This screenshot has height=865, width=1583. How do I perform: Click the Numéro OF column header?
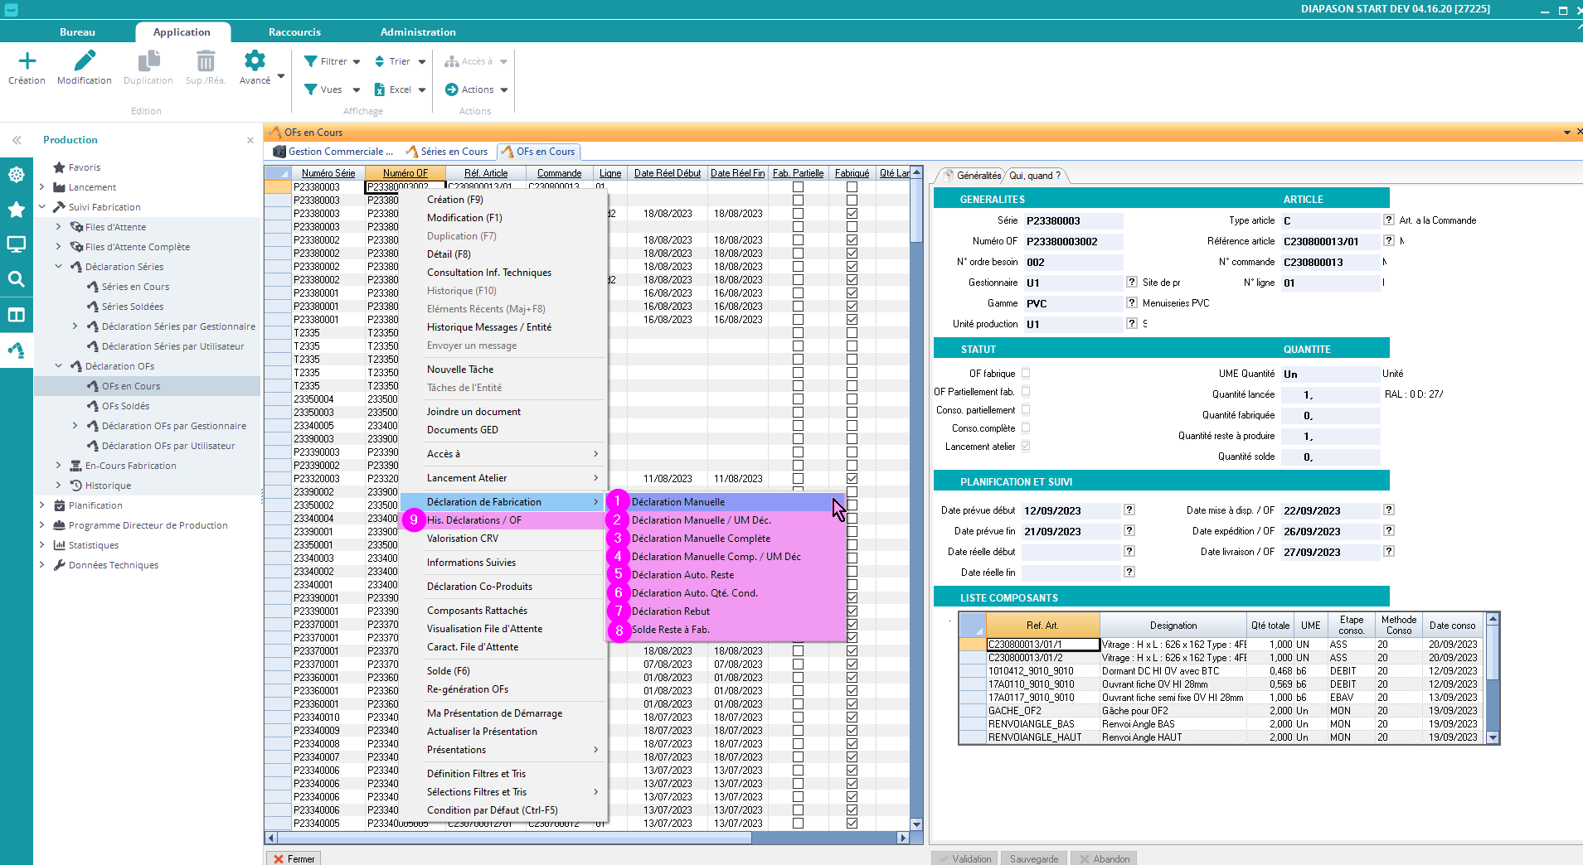tap(405, 173)
